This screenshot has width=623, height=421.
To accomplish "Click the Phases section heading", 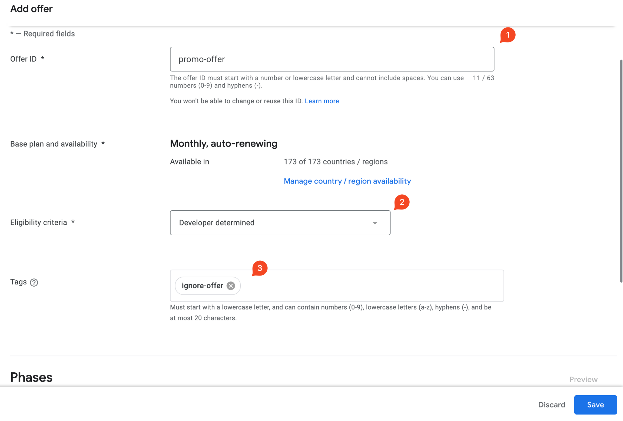I will 31,377.
